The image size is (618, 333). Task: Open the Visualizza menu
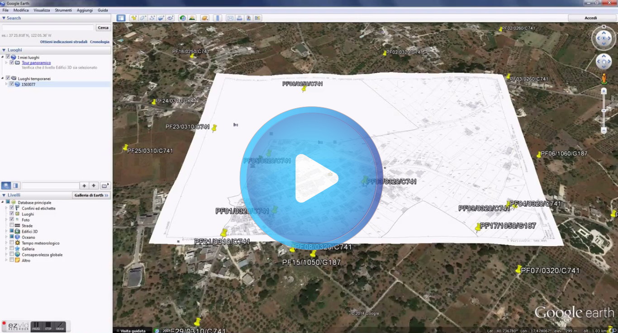pos(42,10)
